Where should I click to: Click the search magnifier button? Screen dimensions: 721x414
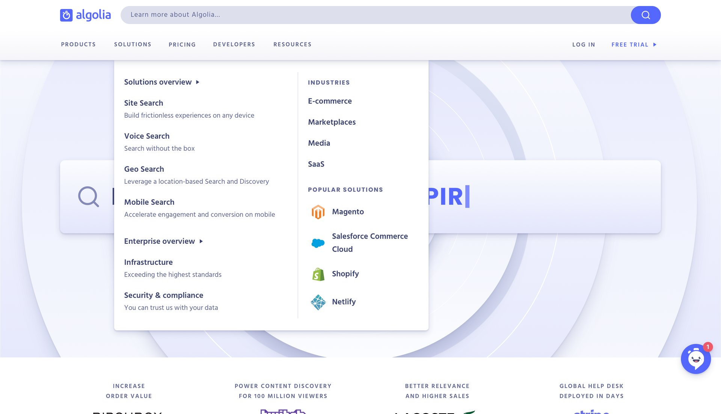point(646,15)
